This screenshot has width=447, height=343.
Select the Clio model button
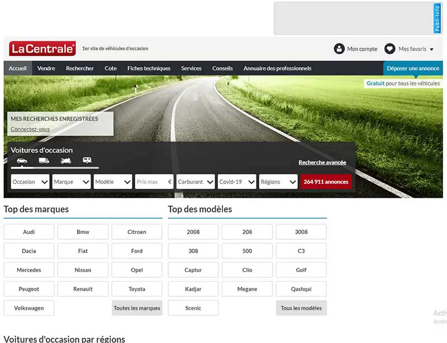coord(247,270)
